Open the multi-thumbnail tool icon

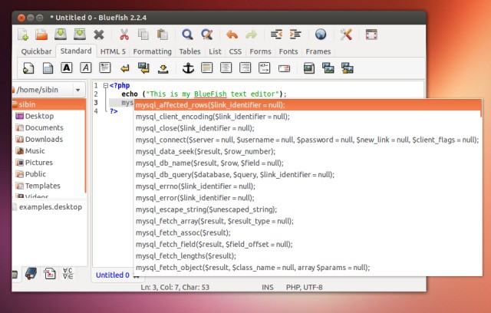point(348,68)
